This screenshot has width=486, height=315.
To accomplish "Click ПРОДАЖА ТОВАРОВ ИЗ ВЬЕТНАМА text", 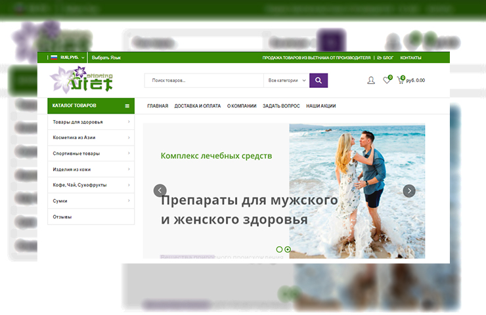I will (x=317, y=58).
